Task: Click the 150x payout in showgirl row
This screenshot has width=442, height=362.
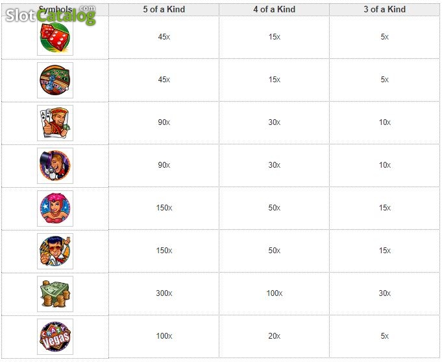Action: click(x=164, y=208)
